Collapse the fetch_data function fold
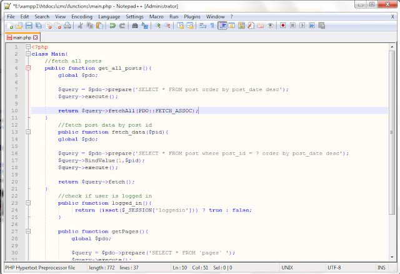The height and width of the screenshot is (274, 400). point(28,132)
